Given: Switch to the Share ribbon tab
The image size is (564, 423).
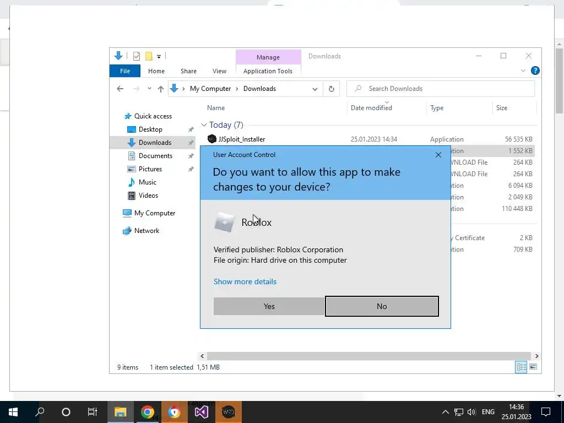Looking at the screenshot, I should click(188, 71).
